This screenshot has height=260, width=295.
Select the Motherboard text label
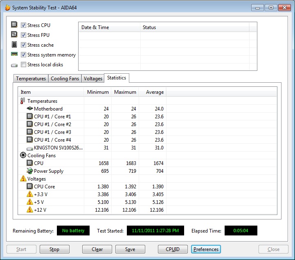coord(48,109)
